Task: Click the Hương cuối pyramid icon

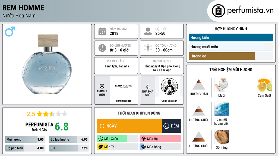Action: tap(199, 136)
